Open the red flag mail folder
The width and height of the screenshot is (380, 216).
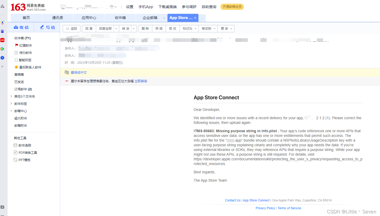click(23, 45)
